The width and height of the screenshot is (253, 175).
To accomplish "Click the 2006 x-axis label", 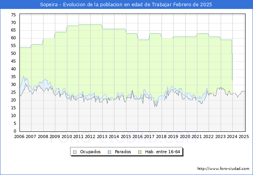I will click(x=19, y=136).
